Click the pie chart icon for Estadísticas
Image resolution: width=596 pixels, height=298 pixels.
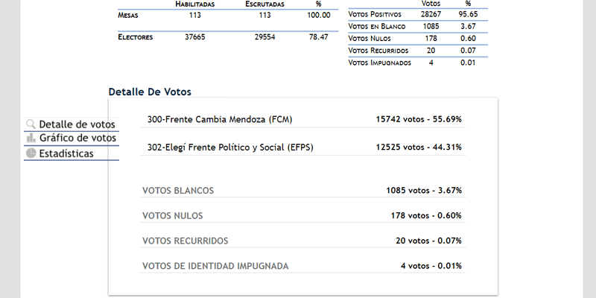[x=31, y=153]
